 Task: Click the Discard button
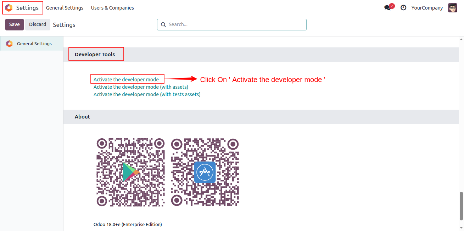point(38,24)
